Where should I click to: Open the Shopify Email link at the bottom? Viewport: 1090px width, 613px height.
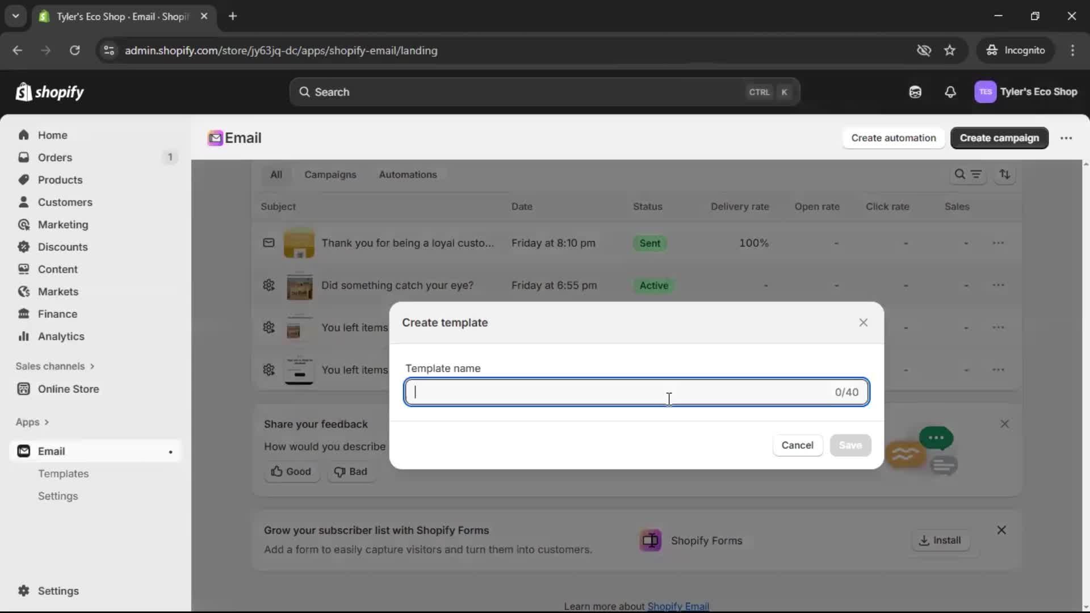point(678,606)
